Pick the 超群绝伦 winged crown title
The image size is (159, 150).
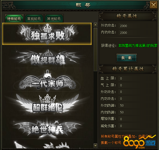(48, 104)
